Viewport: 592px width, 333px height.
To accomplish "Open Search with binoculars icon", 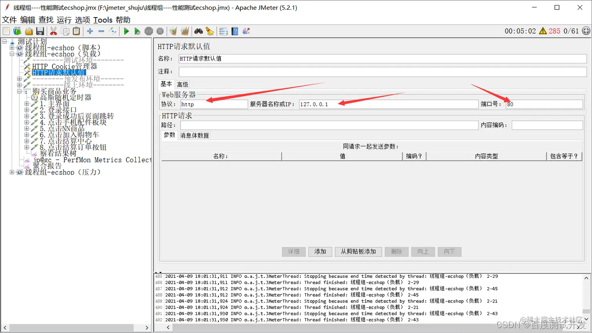I will [199, 31].
